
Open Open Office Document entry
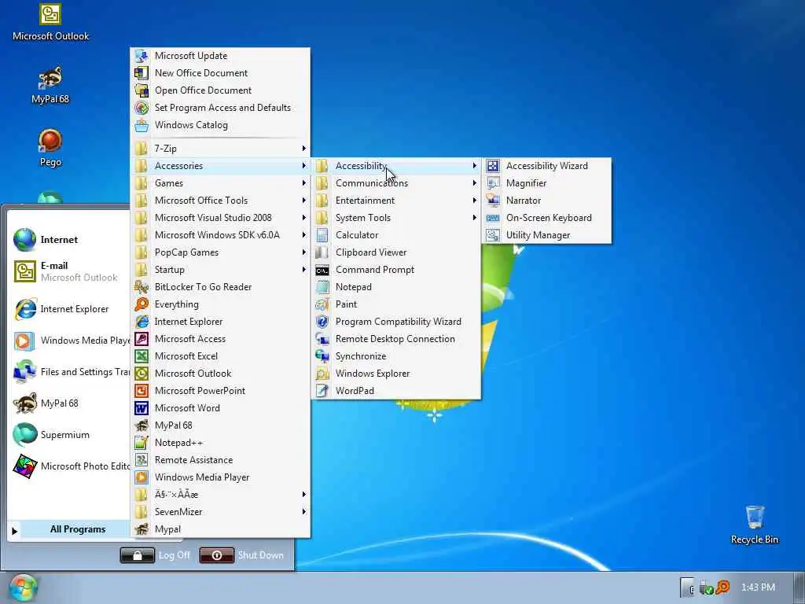[x=220, y=90]
